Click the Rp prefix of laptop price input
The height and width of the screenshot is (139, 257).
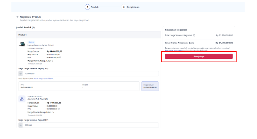click(x=20, y=74)
